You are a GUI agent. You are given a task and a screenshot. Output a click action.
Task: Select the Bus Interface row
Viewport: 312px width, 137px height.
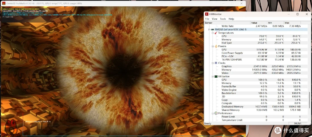click(x=256, y=93)
